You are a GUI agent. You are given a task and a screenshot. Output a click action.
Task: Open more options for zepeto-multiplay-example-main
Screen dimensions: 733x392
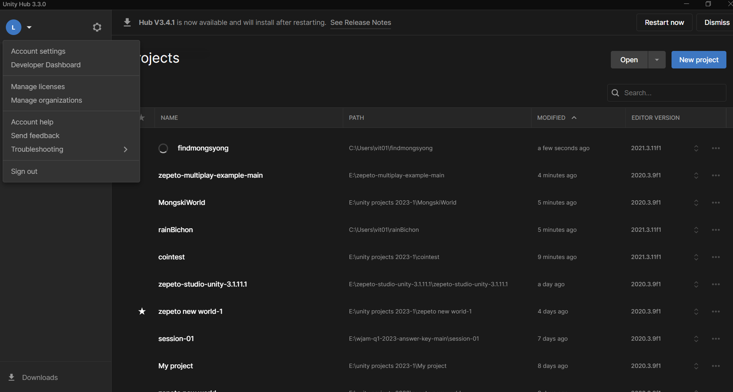716,175
